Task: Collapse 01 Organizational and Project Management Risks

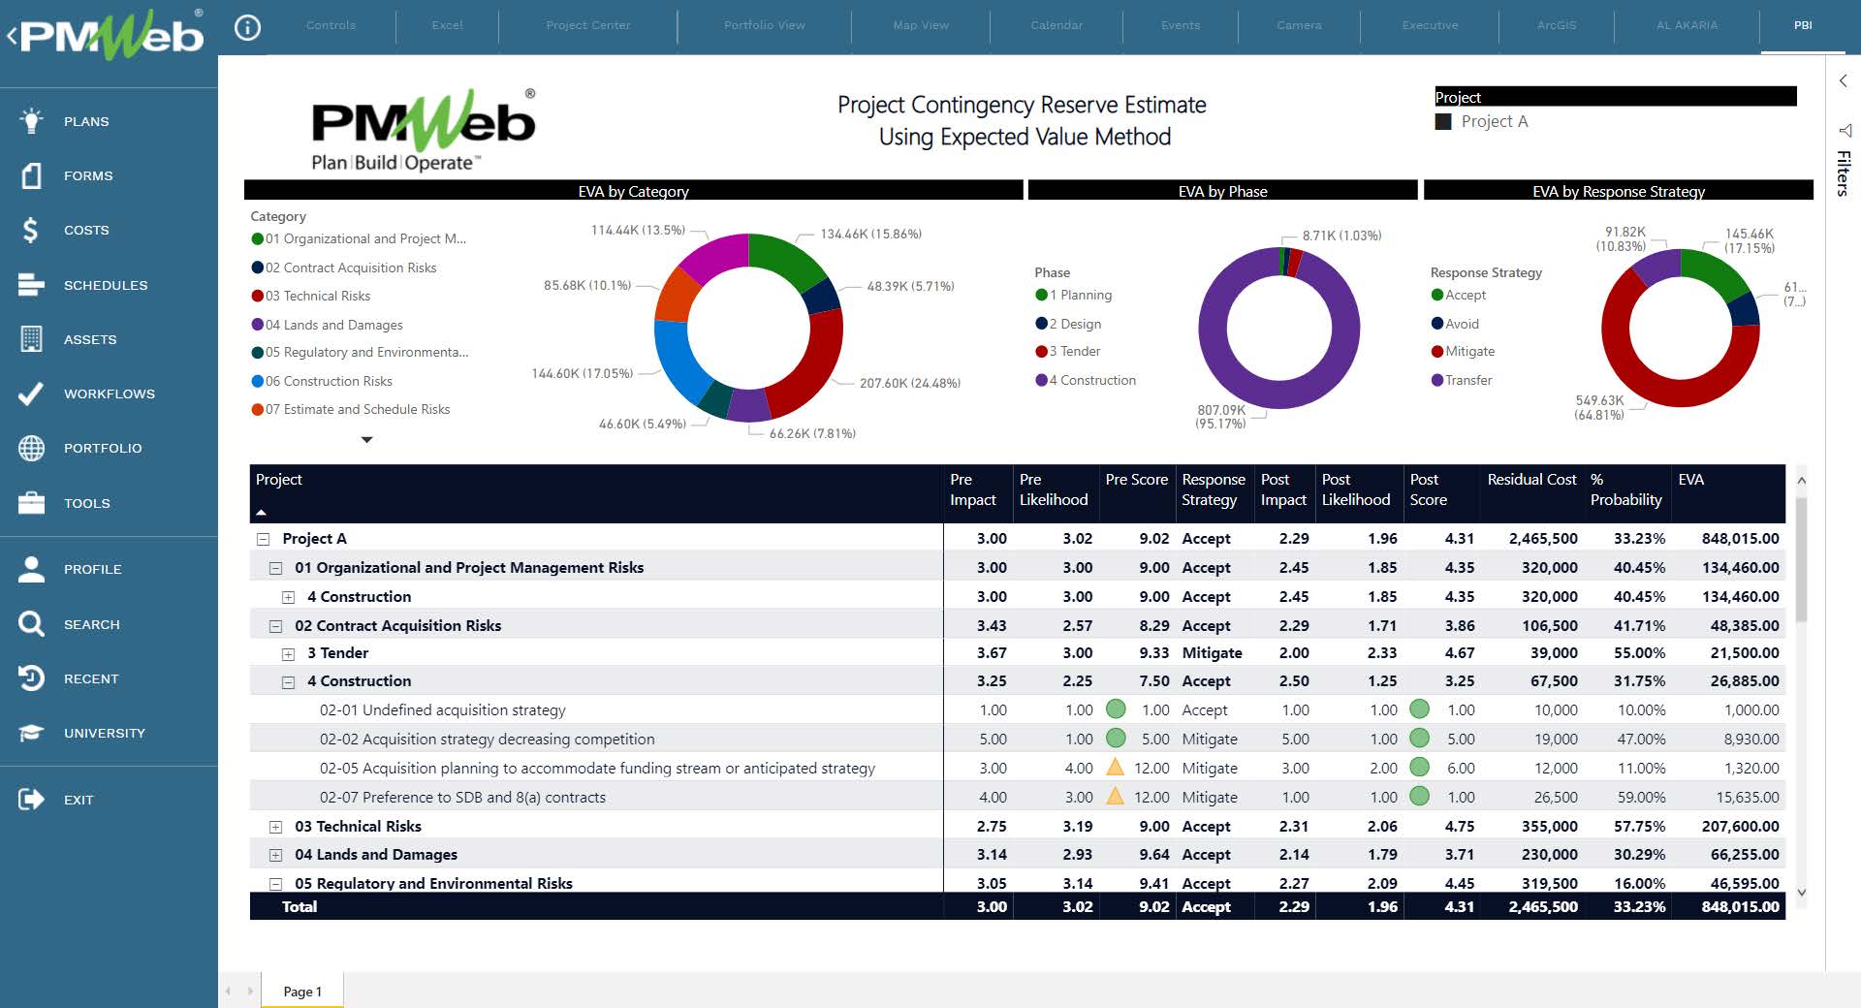Action: coord(275,568)
